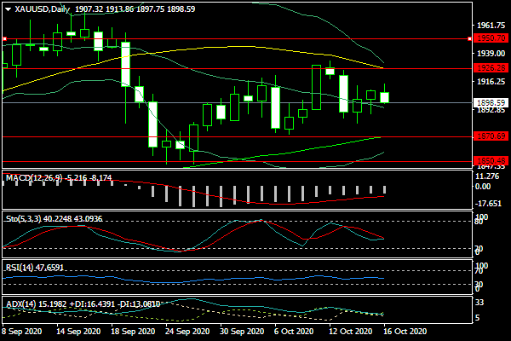
Task: Click the small triangle icon before XAUUSD
Action: 6,9
